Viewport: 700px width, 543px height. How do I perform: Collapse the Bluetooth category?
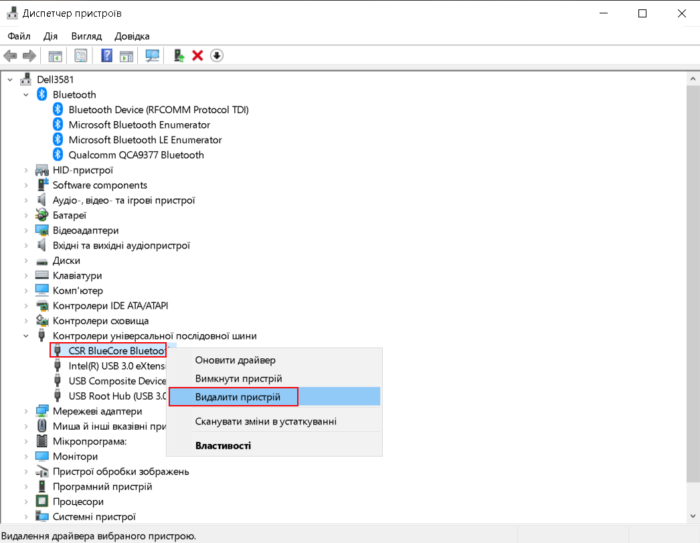(26, 94)
